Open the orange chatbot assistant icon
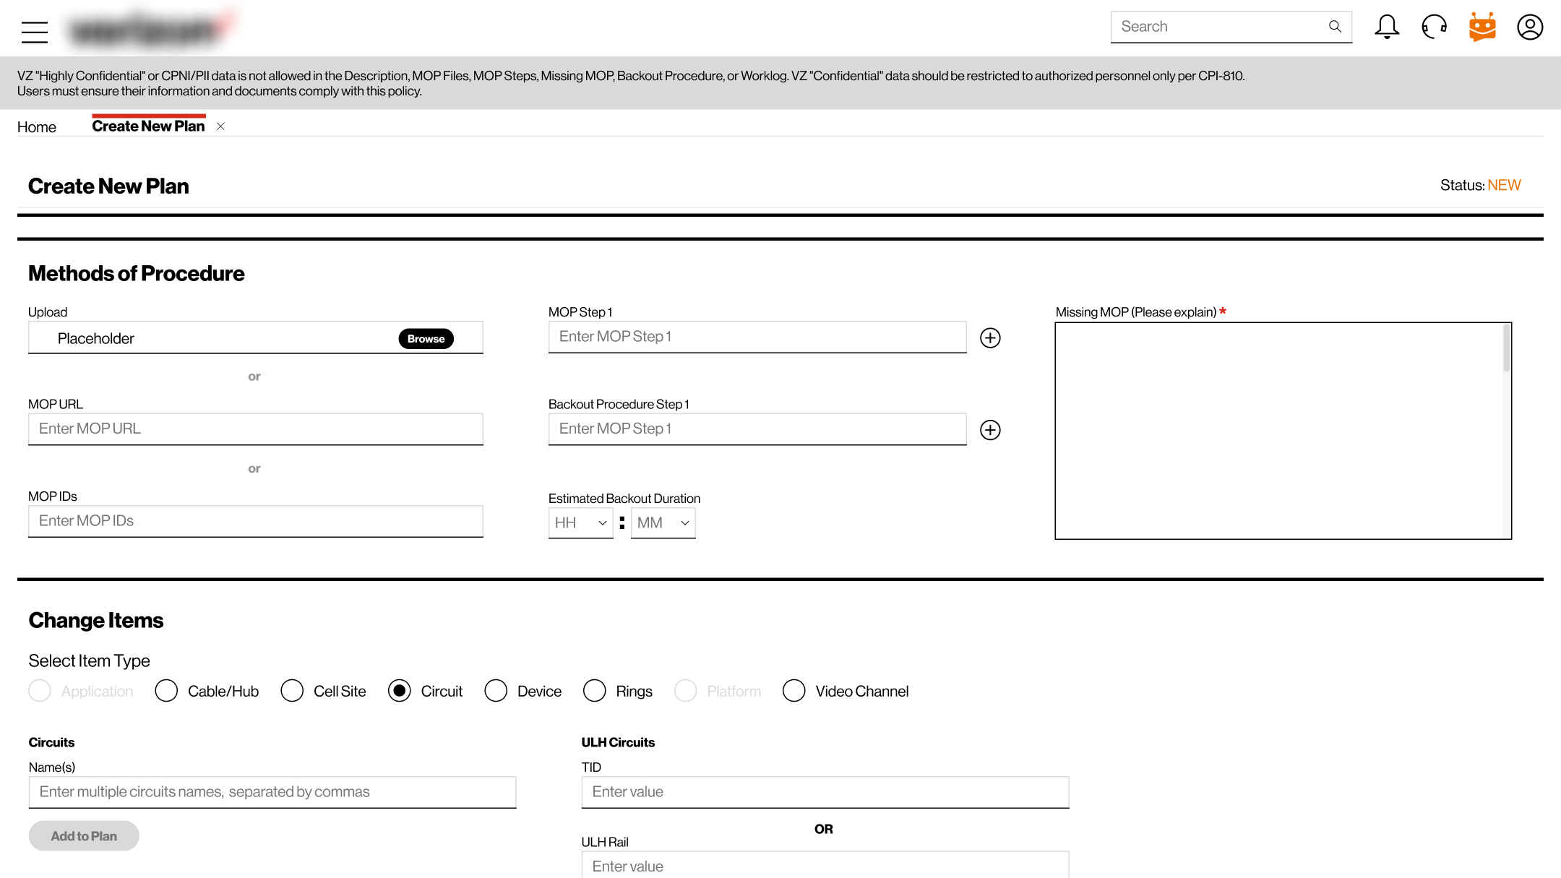Image resolution: width=1561 pixels, height=878 pixels. (1482, 27)
